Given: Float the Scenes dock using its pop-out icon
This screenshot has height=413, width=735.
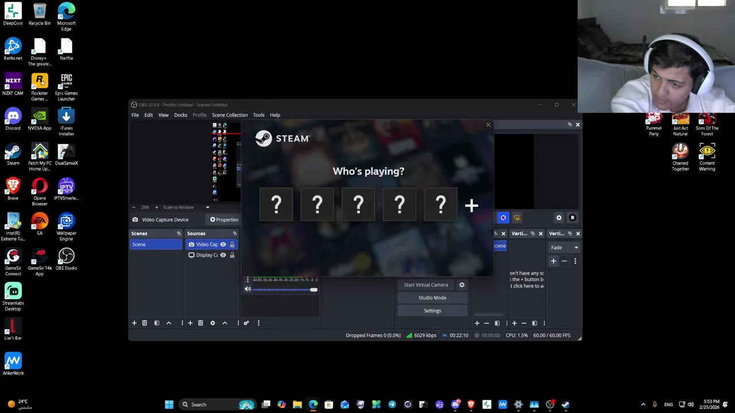Looking at the screenshot, I should (179, 233).
